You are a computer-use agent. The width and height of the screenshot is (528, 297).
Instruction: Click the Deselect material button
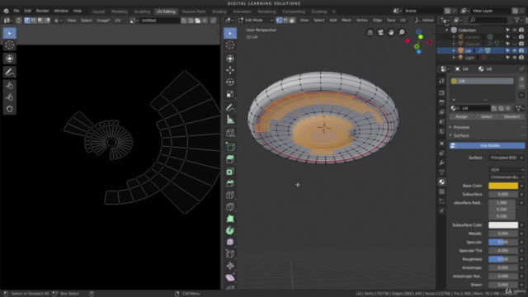click(x=511, y=116)
